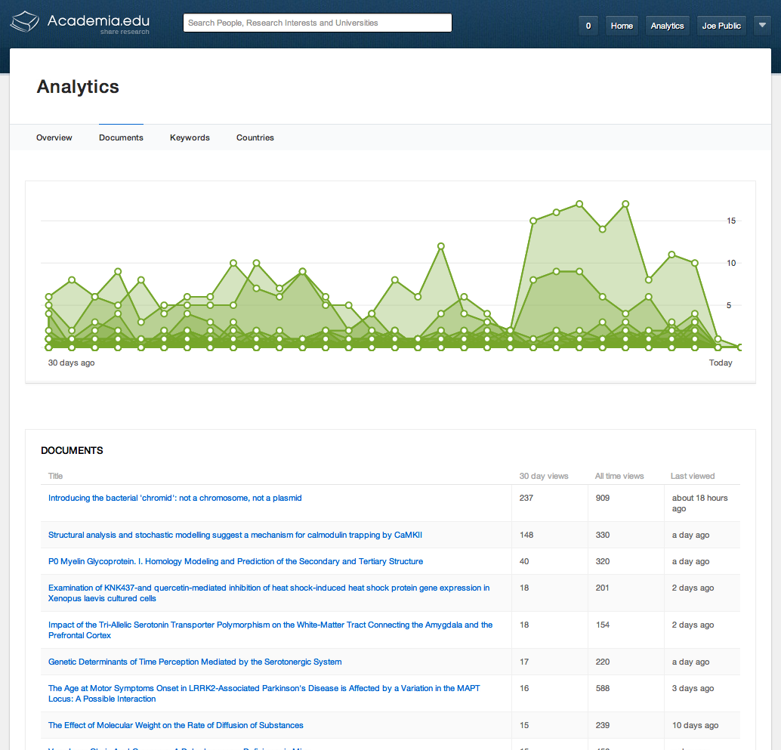
Task: Expand the dropdown arrow beside Joe Public
Action: [762, 25]
